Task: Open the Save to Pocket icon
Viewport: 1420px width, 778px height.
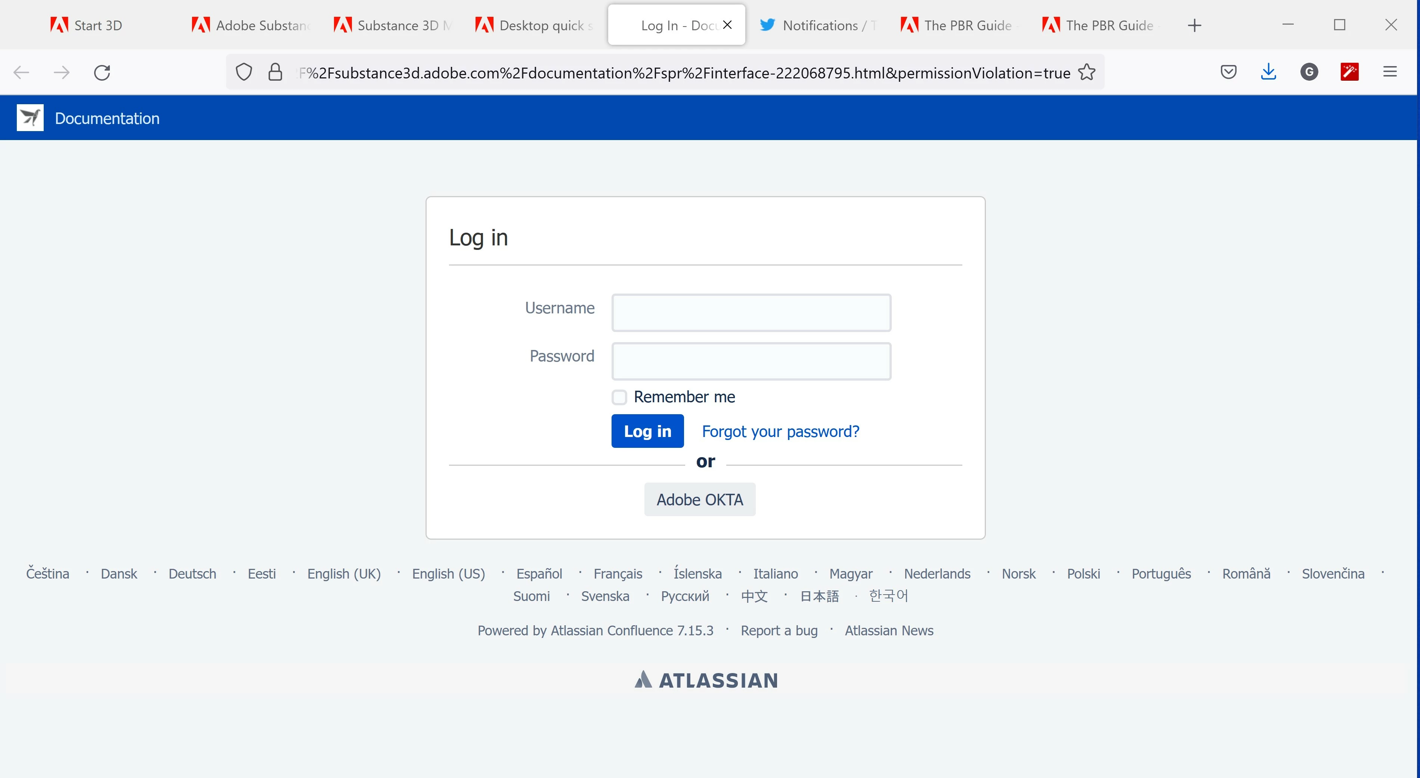Action: (x=1228, y=72)
